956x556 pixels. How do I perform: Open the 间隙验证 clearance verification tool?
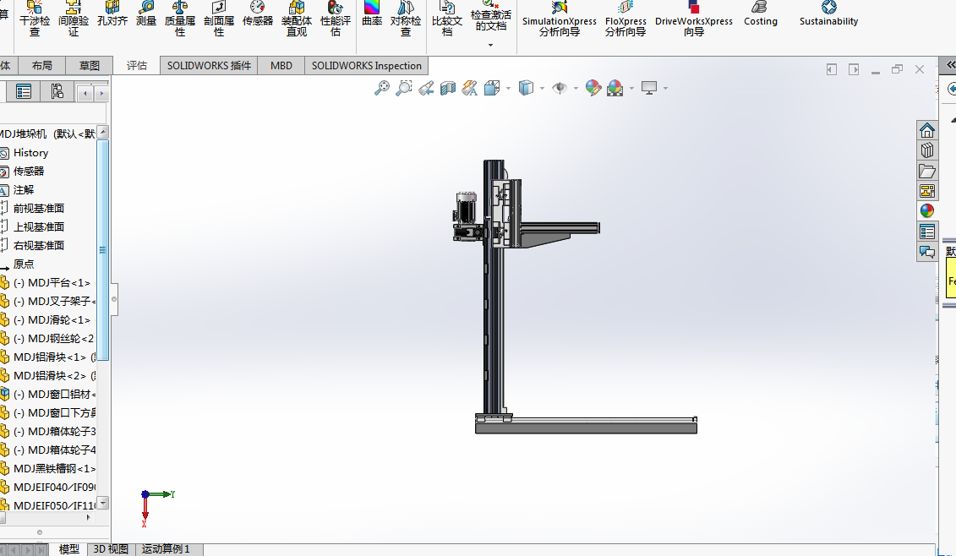(x=74, y=19)
